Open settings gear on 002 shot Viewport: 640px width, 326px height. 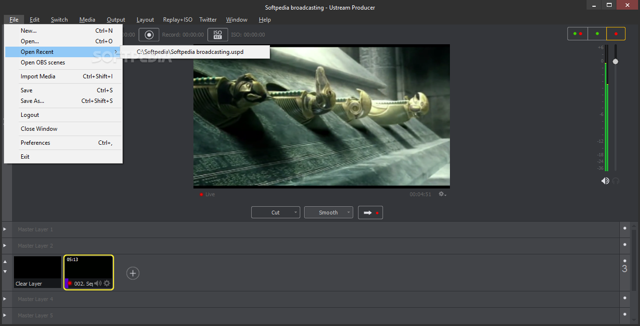[107, 283]
